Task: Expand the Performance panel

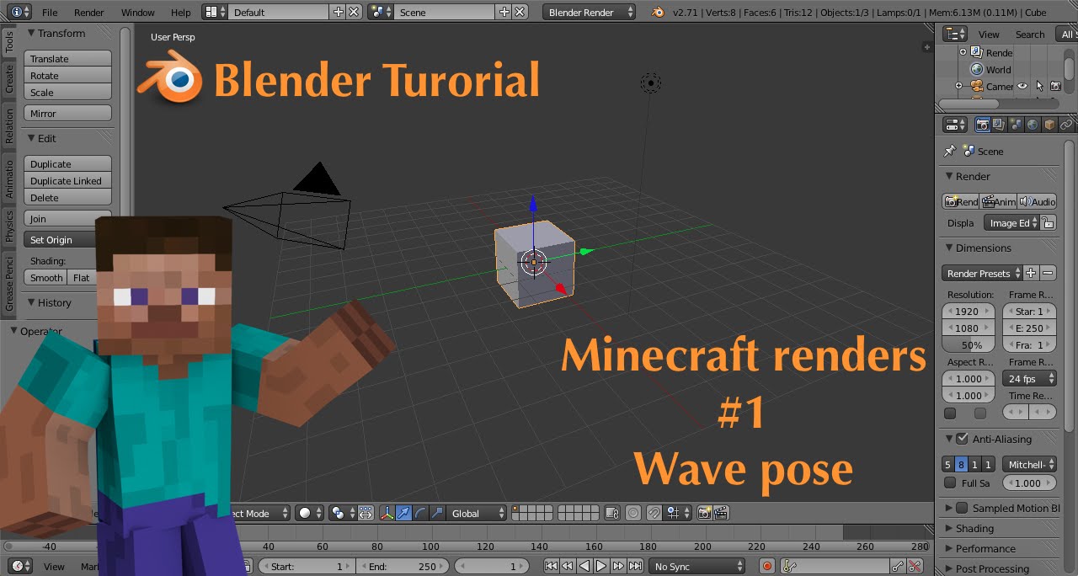Action: tap(985, 548)
